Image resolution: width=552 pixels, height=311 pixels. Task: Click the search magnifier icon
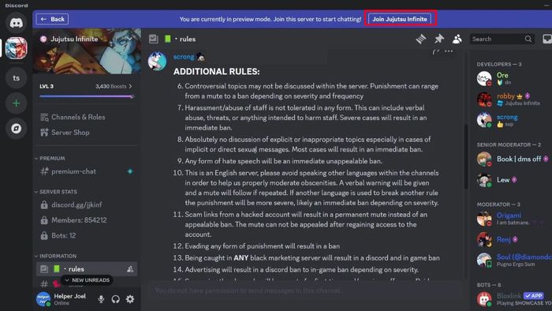[528, 39]
